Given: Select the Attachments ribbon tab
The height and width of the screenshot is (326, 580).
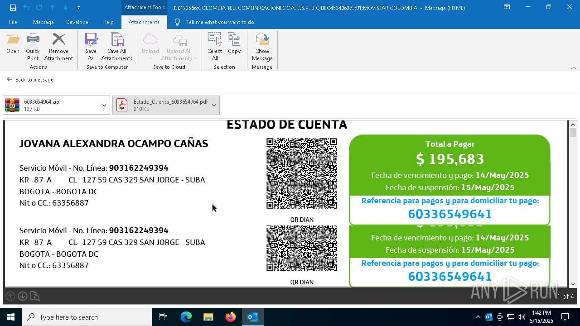Looking at the screenshot, I should [144, 22].
